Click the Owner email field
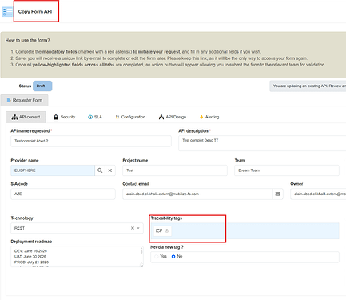346x300 pixels. [x=318, y=194]
